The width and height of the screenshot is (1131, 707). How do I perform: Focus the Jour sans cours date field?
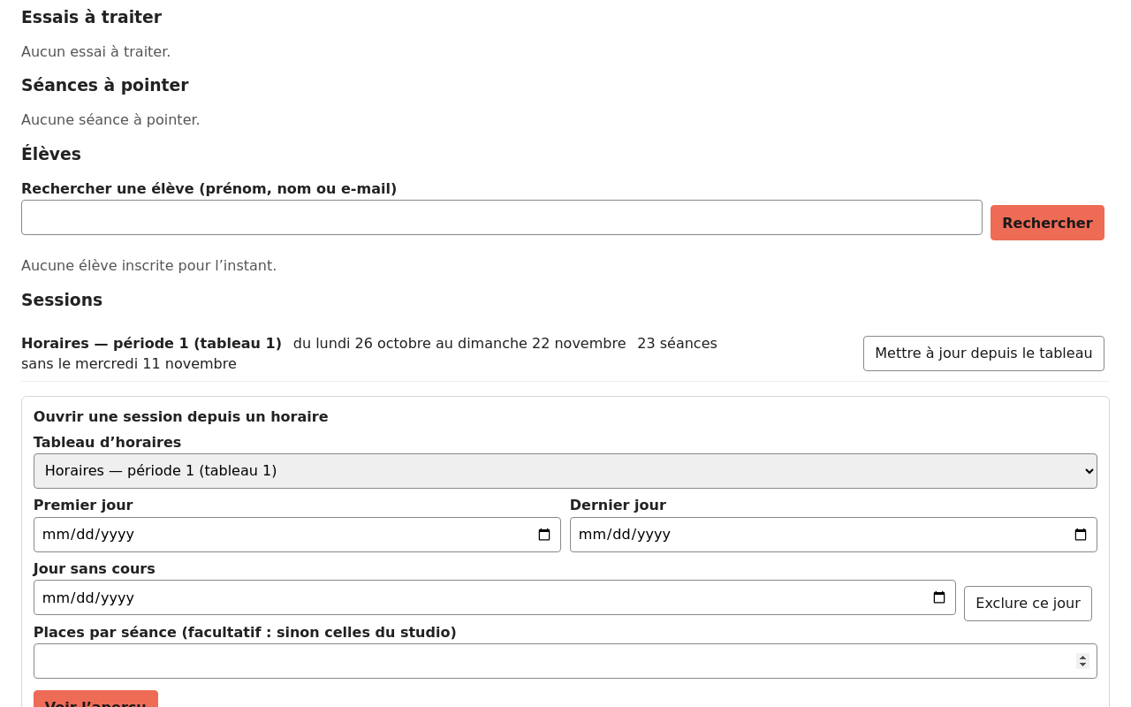[x=495, y=597]
